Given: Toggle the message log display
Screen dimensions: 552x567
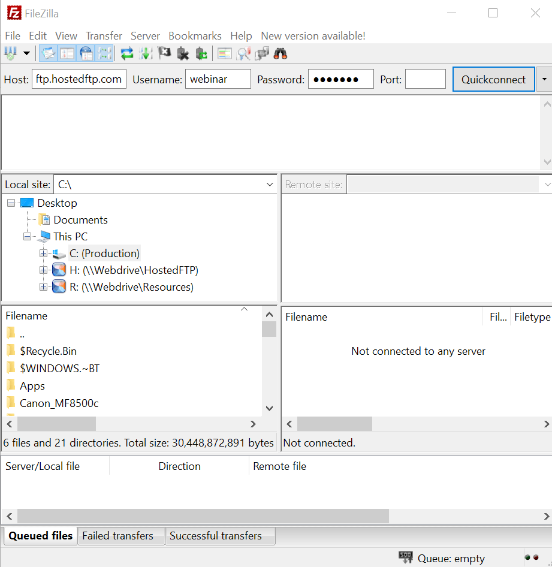Looking at the screenshot, I should [49, 53].
